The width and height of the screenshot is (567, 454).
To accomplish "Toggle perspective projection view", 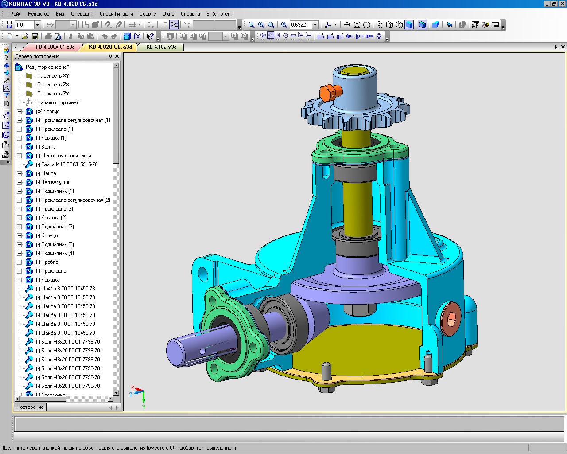I will tap(436, 25).
